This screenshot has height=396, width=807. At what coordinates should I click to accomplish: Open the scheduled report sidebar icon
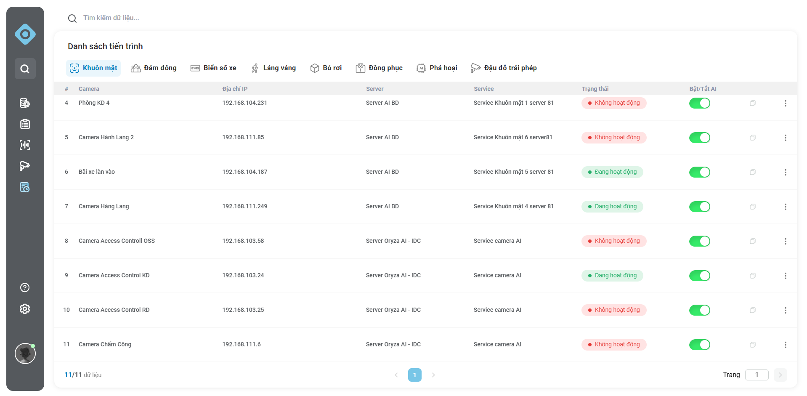pyautogui.click(x=25, y=187)
